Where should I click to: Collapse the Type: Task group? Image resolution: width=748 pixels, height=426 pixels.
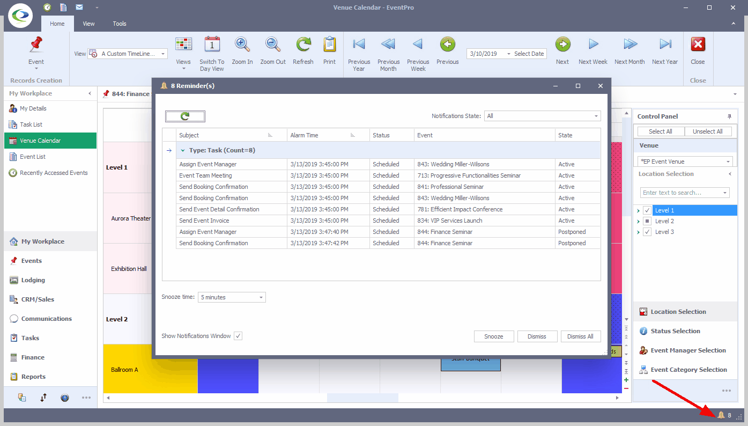183,151
